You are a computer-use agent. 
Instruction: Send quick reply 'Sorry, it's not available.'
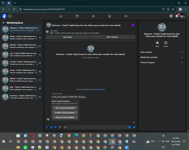pyautogui.click(x=65, y=117)
